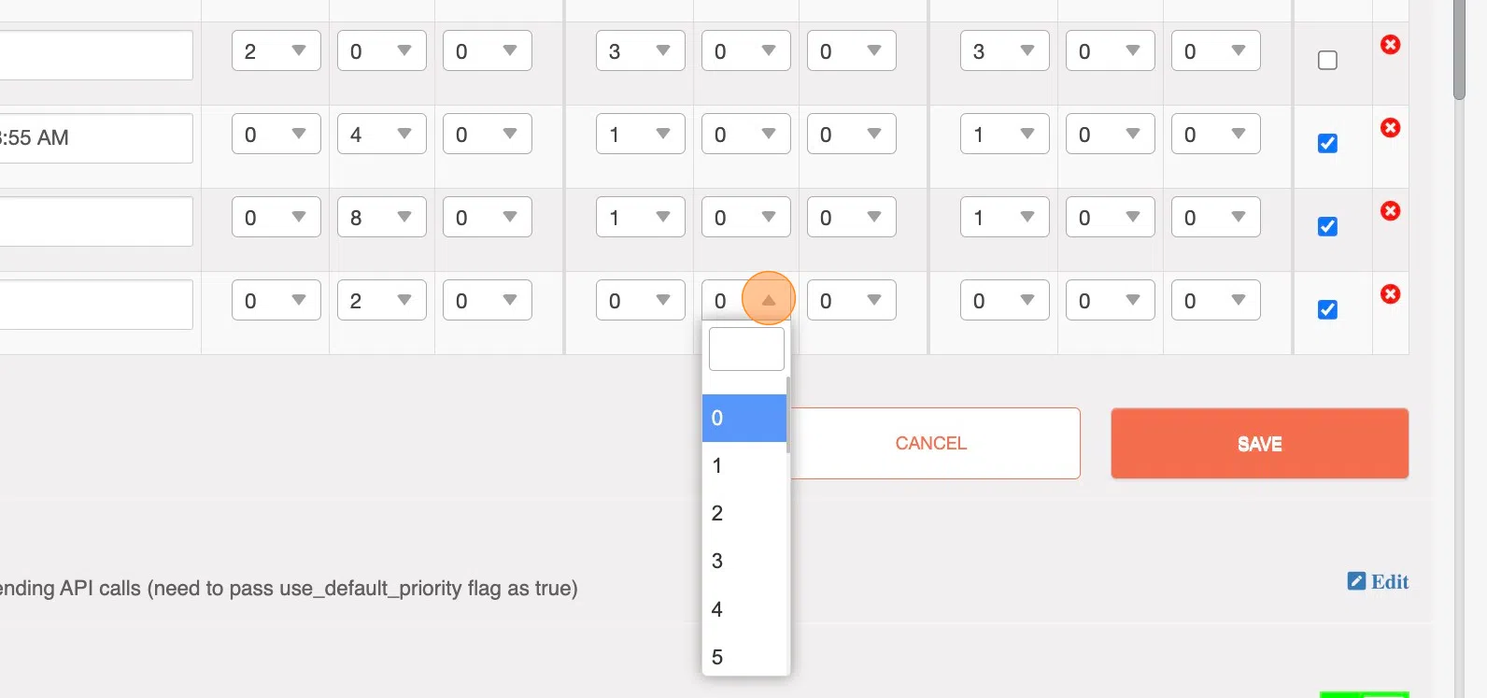Uncheck the checkbox in 55 AM row
Viewport: 1487px width, 698px height.
click(1327, 144)
